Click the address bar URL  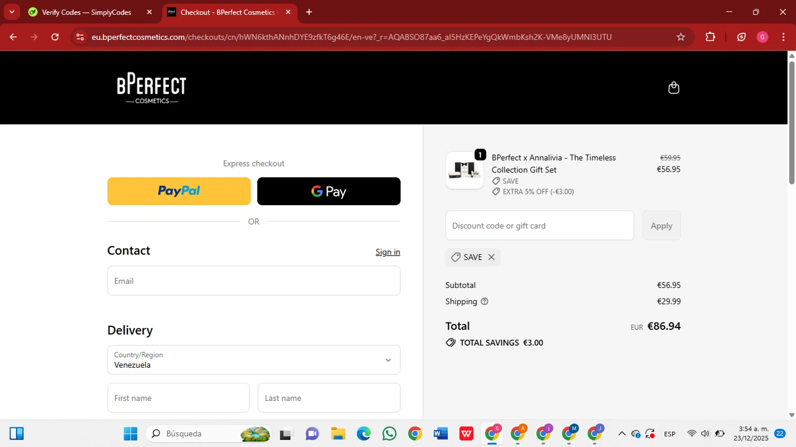tap(351, 37)
